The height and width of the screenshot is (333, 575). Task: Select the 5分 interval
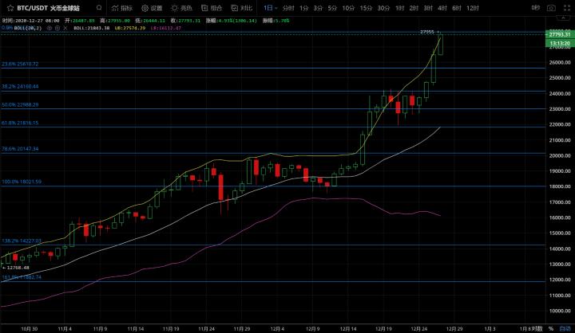332,8
